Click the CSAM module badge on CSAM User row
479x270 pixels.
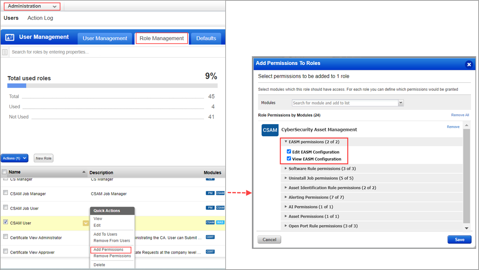tap(210, 222)
